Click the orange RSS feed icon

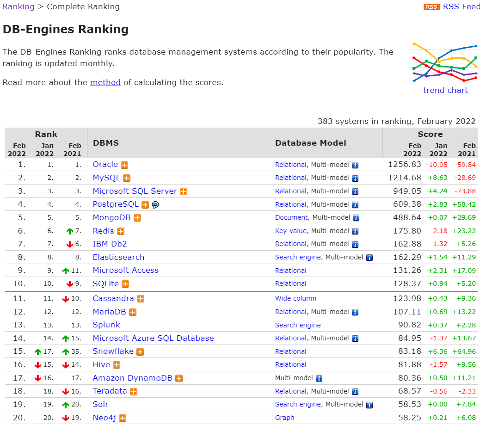(431, 7)
